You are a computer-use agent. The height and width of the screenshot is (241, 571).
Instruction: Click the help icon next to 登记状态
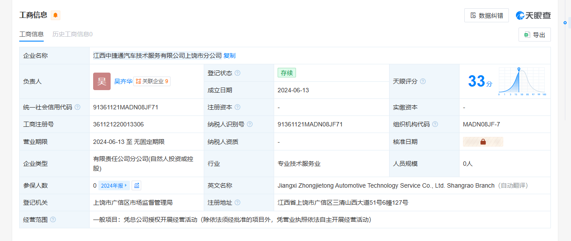(237, 73)
